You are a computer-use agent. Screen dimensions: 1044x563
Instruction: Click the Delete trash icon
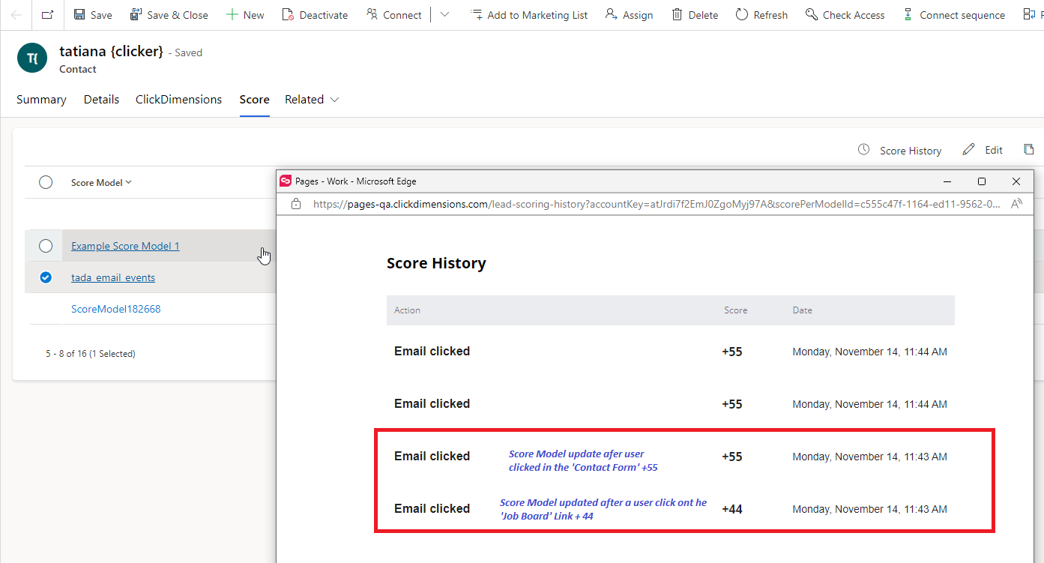pyautogui.click(x=678, y=15)
